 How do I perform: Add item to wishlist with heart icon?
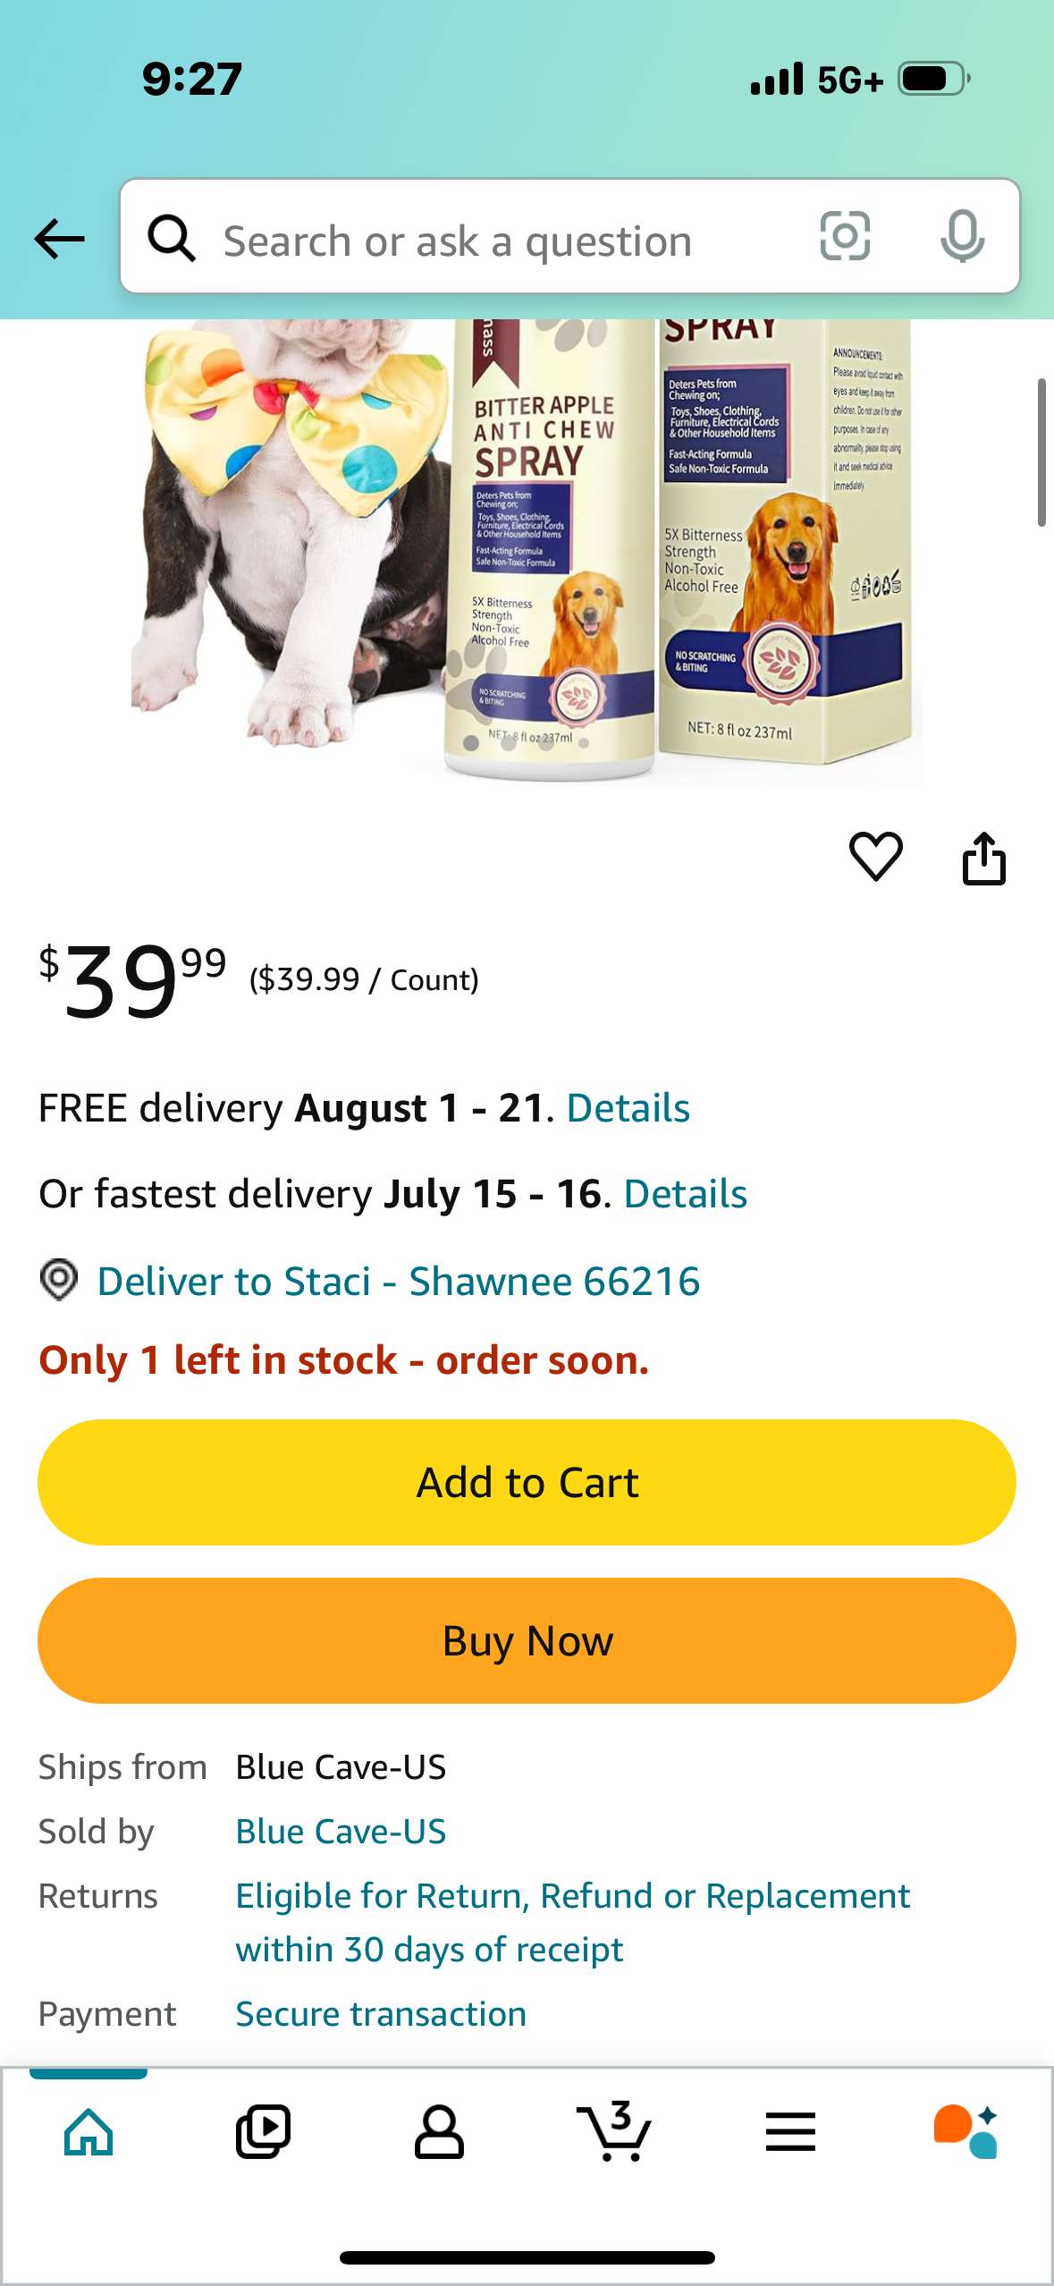[x=875, y=856]
